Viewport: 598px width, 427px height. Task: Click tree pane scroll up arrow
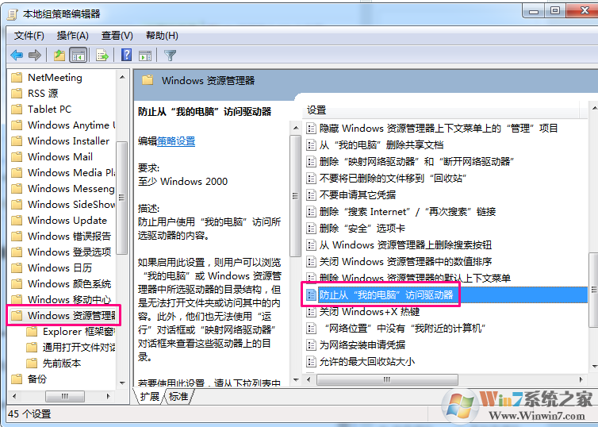tap(122, 78)
